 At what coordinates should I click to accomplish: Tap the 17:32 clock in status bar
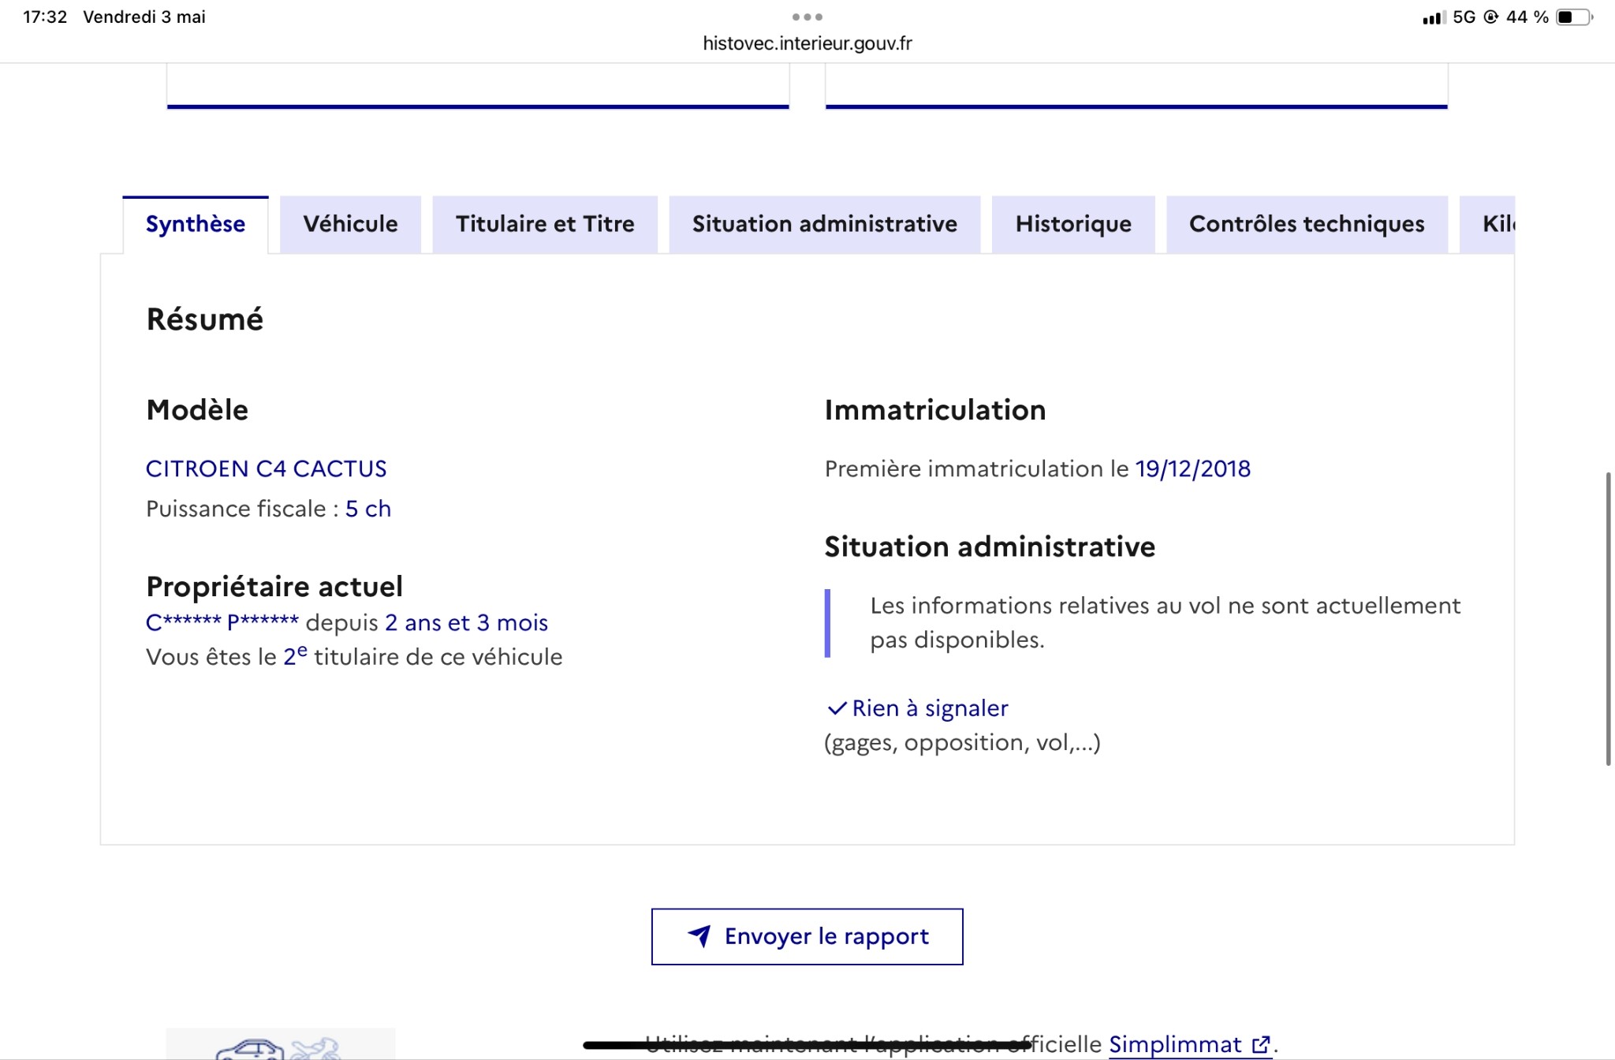[x=45, y=17]
